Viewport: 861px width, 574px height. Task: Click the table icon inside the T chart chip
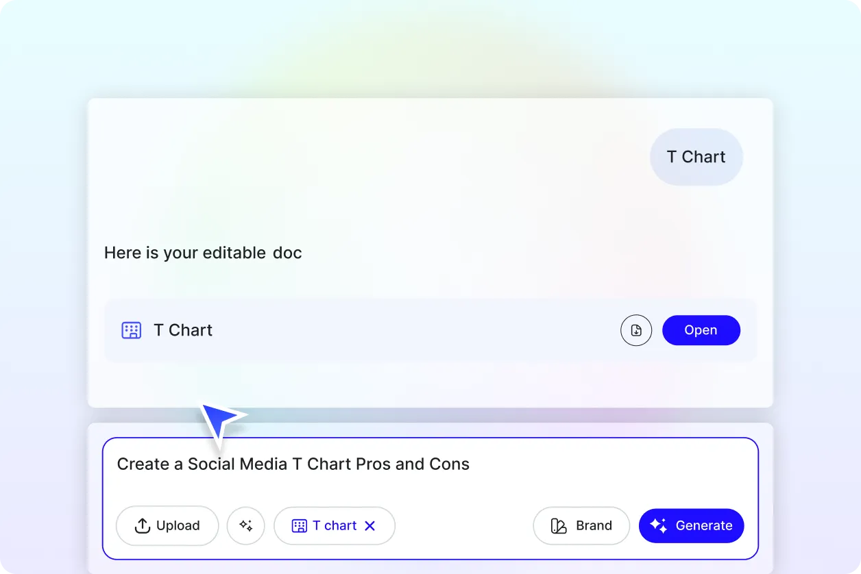(x=300, y=525)
